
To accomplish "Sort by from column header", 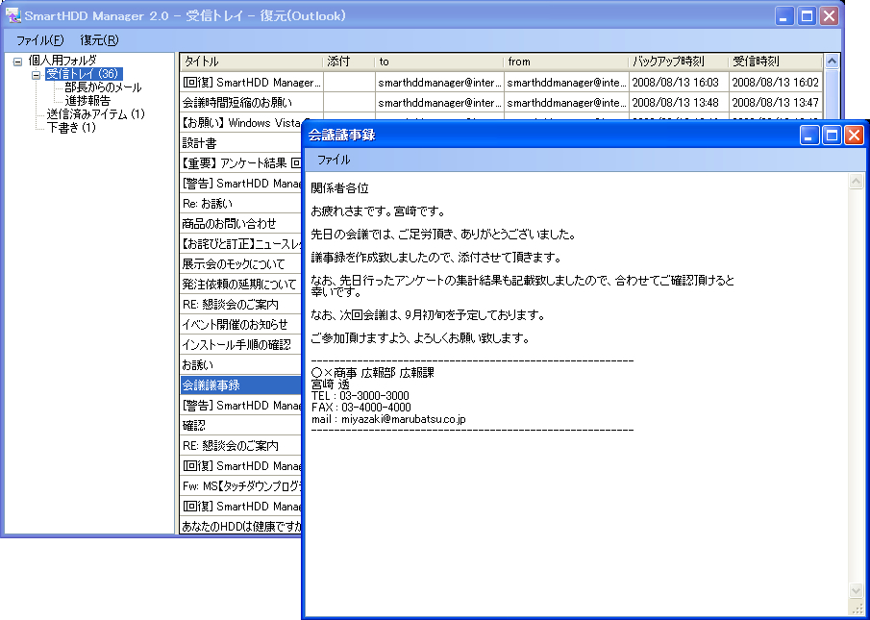I will point(566,62).
